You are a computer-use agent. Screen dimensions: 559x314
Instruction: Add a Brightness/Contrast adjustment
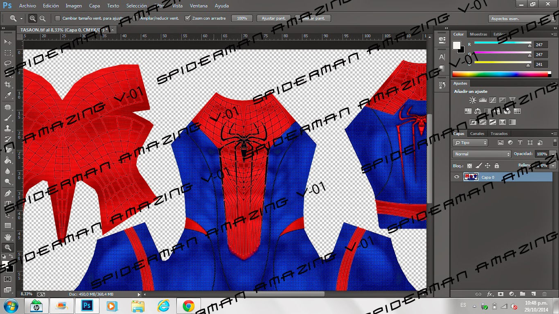[473, 100]
